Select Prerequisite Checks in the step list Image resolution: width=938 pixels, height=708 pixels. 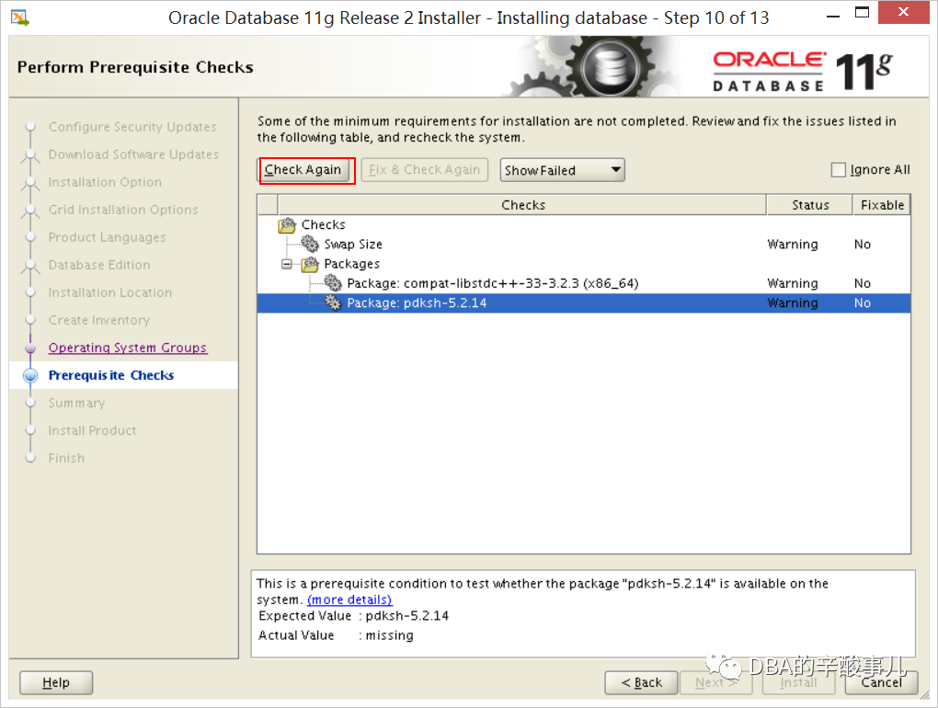coord(111,375)
